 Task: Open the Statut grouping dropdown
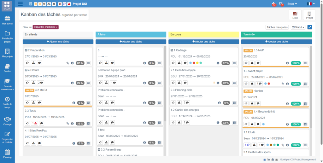coord(298,27)
